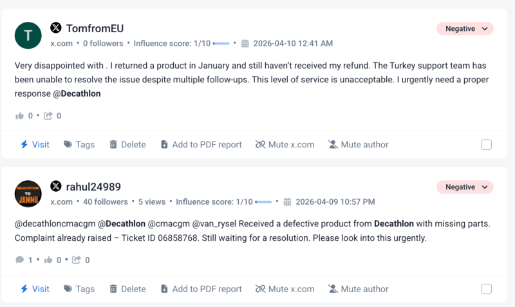The width and height of the screenshot is (515, 307).
Task: Visit TomfromEU's original post
Action: click(x=35, y=145)
